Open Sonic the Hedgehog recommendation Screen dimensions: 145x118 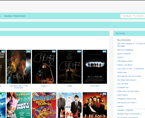point(125,50)
